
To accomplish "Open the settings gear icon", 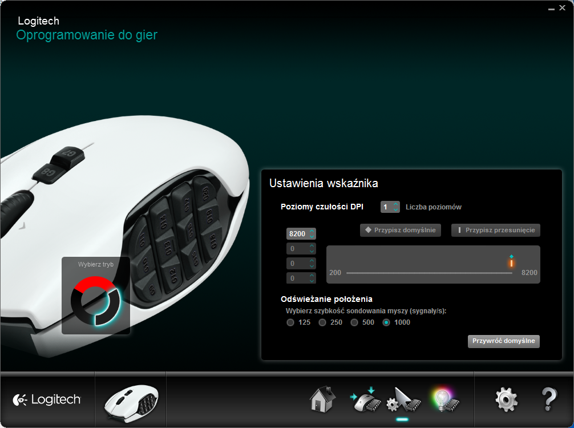I will click(x=507, y=399).
